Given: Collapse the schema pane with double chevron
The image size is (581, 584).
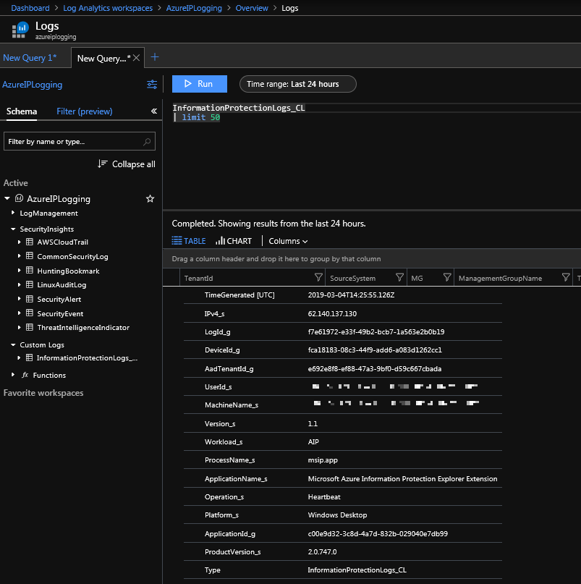Looking at the screenshot, I should (153, 111).
